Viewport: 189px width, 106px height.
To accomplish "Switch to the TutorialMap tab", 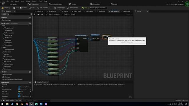I will [x=13, y=4].
